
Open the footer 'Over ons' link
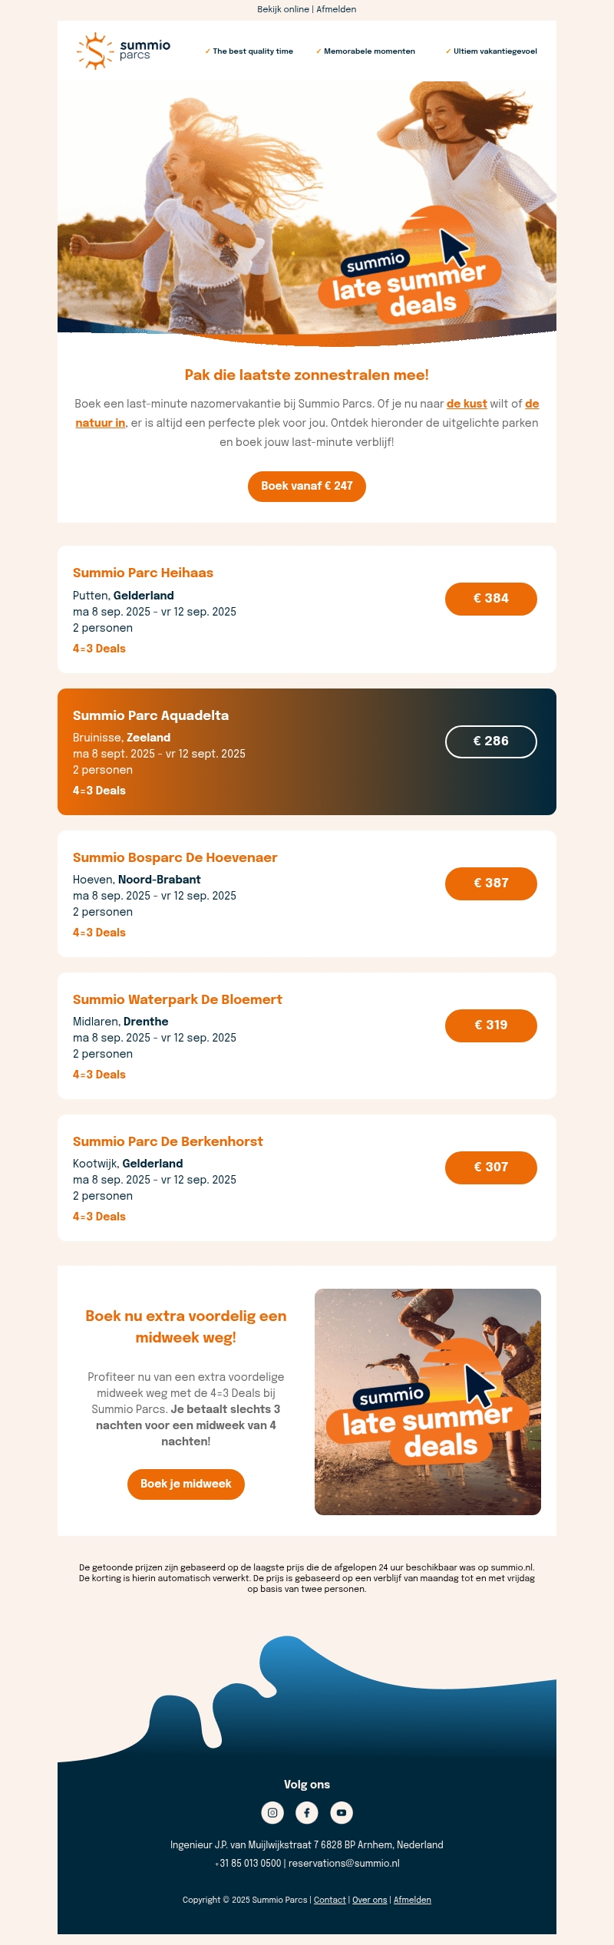369,1900
